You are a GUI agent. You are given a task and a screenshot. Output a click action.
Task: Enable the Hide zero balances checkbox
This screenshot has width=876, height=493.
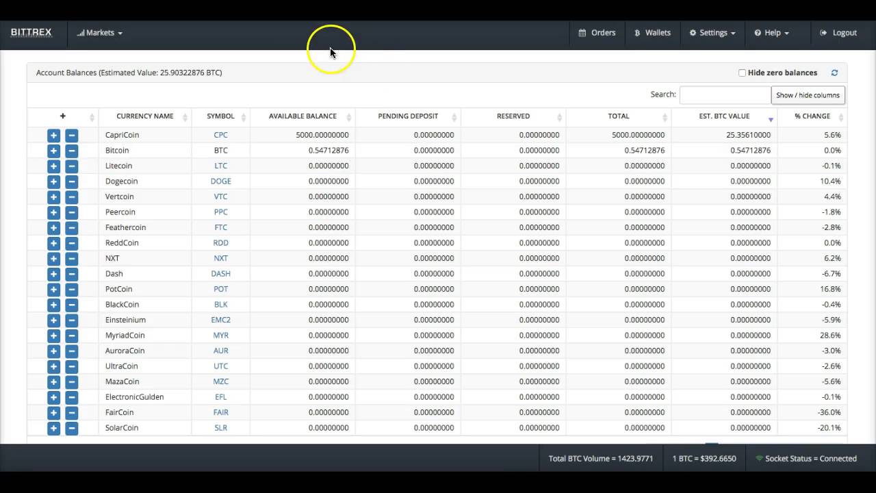(742, 73)
